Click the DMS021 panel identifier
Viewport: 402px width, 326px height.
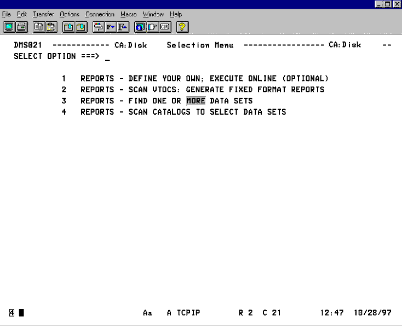28,45
